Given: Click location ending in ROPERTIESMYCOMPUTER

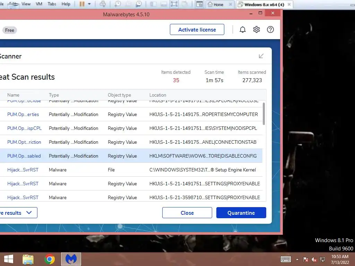Looking at the screenshot, I should (204, 114).
